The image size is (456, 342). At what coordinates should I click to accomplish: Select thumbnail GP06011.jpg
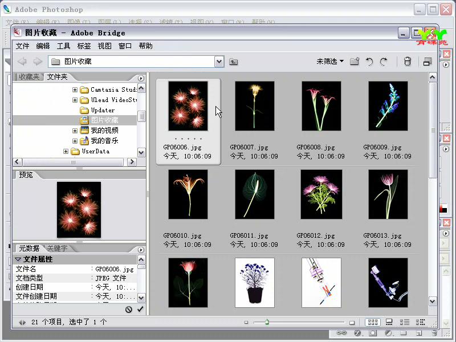pyautogui.click(x=254, y=194)
